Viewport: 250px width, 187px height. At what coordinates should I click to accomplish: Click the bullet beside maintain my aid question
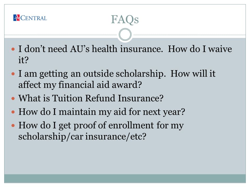click(13, 112)
